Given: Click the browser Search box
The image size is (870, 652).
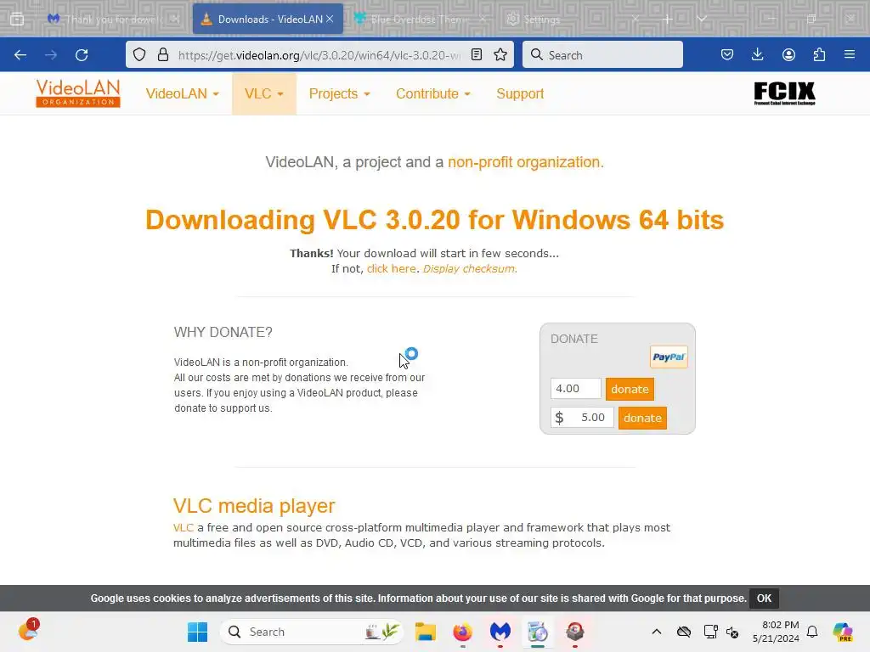Looking at the screenshot, I should point(602,55).
